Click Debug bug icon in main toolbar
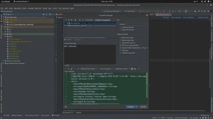 (158, 11)
